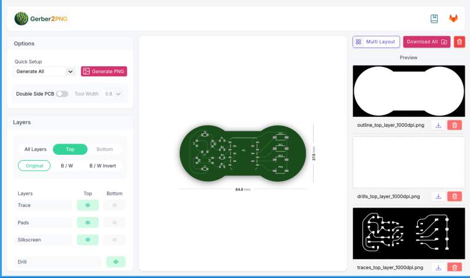Image resolution: width=470 pixels, height=278 pixels.
Task: Click the Layers panel heading
Action: (x=22, y=122)
